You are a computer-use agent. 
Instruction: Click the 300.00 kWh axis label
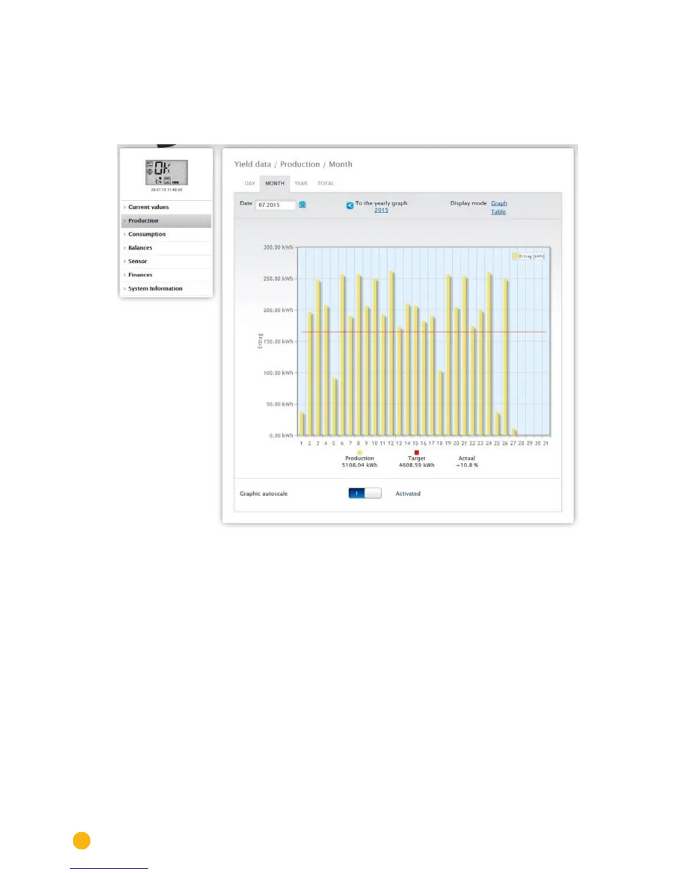(278, 247)
